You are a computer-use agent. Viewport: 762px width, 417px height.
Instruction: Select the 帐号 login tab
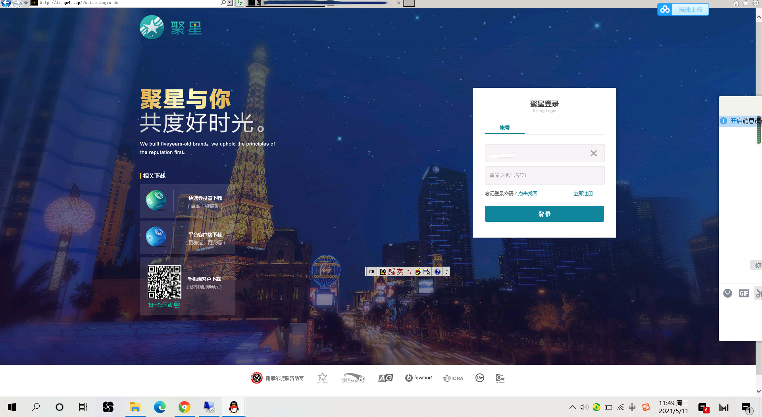(x=504, y=128)
